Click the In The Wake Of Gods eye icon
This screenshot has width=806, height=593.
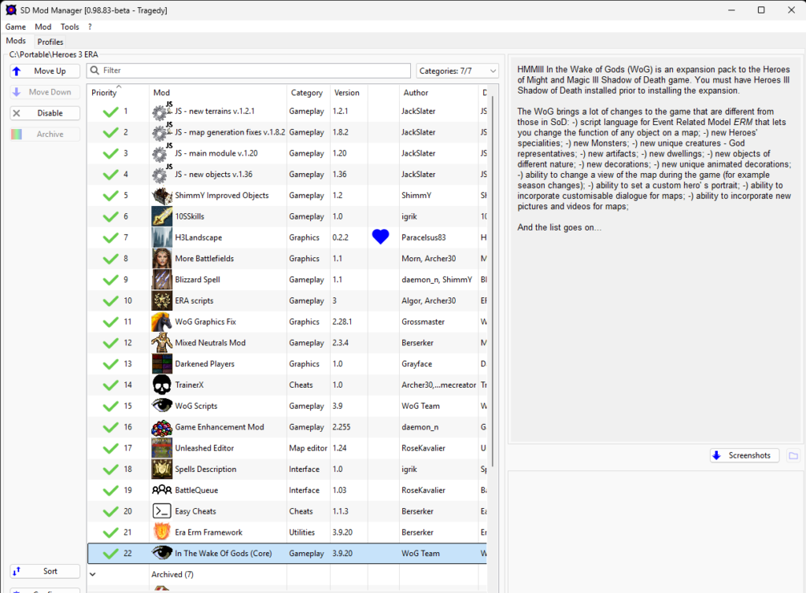(x=162, y=554)
